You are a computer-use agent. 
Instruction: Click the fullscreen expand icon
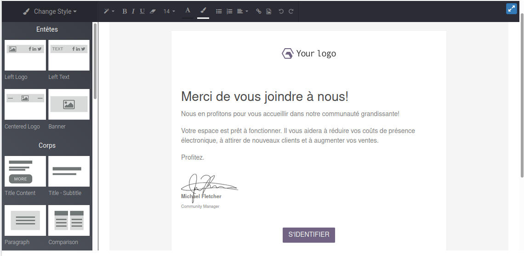point(512,9)
